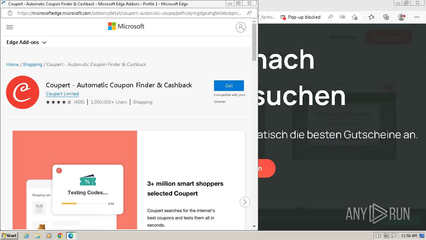Click the taskbar clock showing 11:56 AM
The height and width of the screenshot is (240, 426).
(409, 236)
